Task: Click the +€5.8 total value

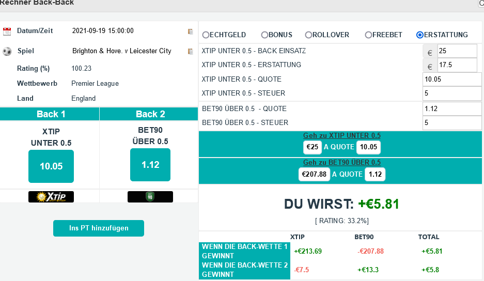Action: pyautogui.click(x=430, y=270)
